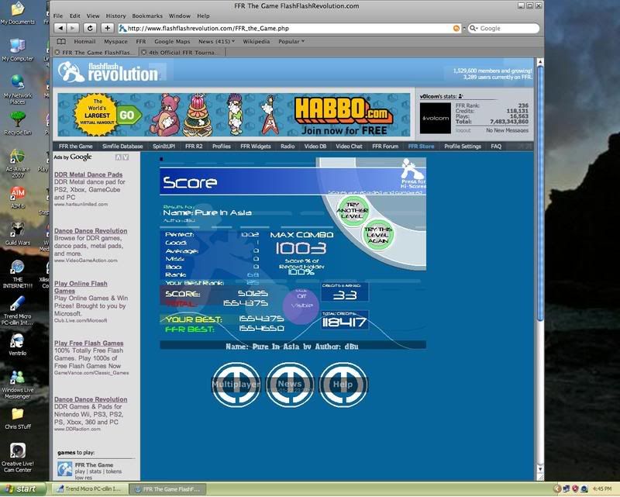Open the Edit menu
Screen dimensions: 620x497
point(74,16)
